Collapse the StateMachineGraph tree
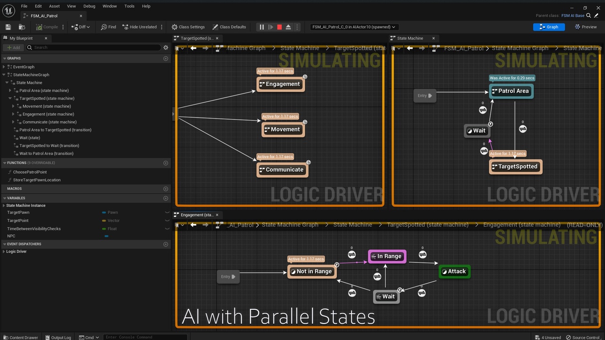The width and height of the screenshot is (605, 340). click(4, 75)
